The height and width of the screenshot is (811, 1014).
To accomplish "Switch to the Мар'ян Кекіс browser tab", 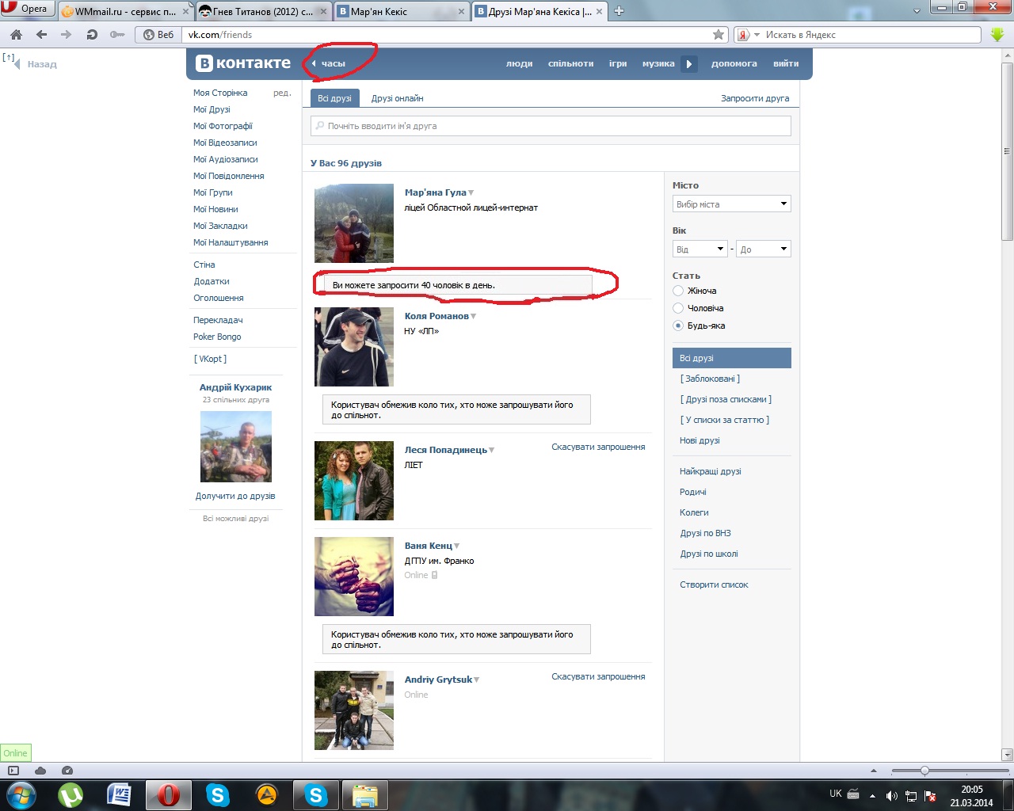I will 401,11.
